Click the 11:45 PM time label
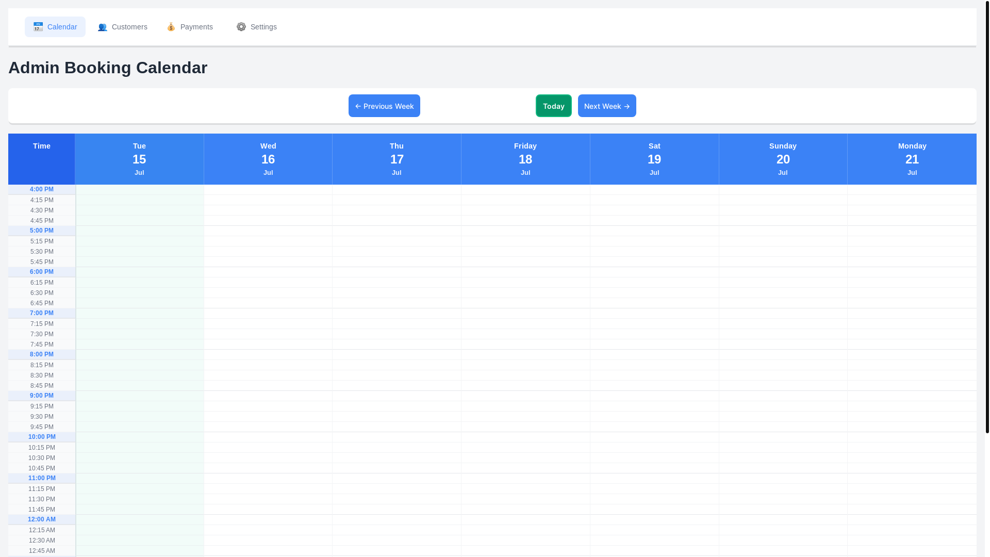 (x=42, y=510)
